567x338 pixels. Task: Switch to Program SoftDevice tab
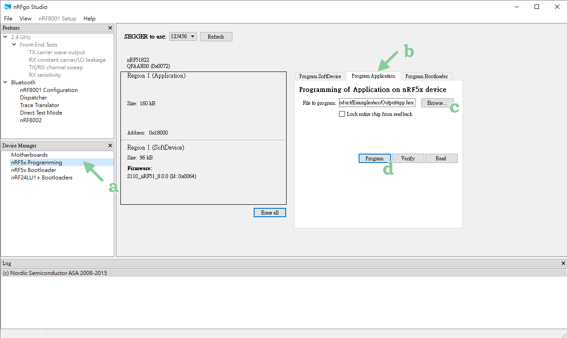point(320,76)
